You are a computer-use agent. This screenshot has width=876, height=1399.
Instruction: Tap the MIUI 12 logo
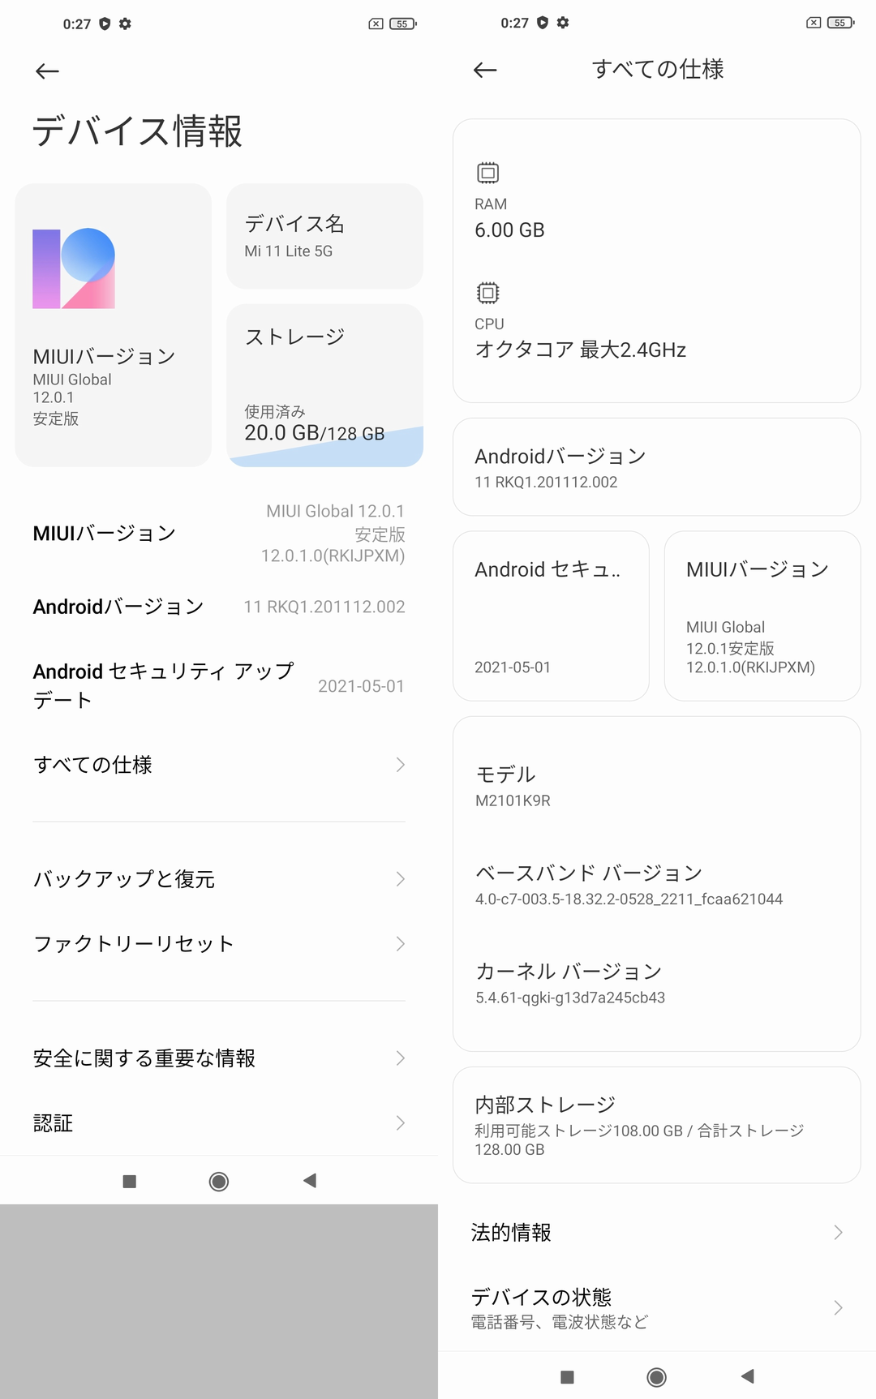pos(74,268)
